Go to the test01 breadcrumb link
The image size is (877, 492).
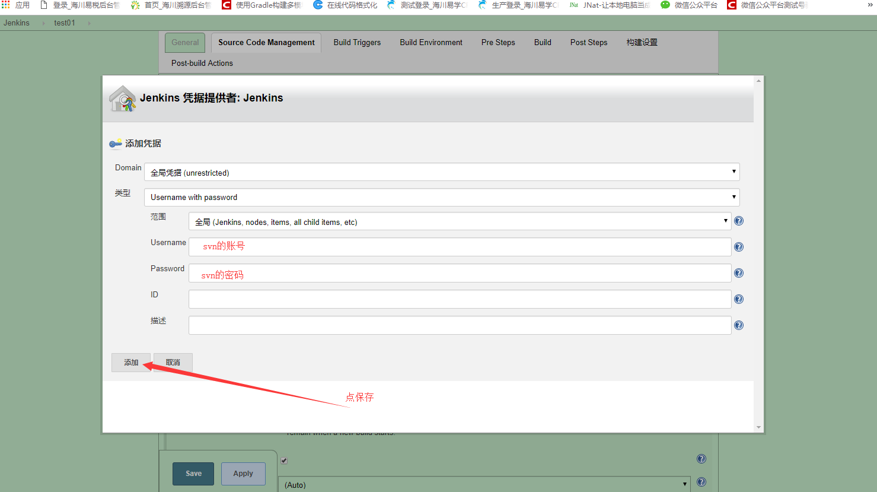[x=65, y=23]
